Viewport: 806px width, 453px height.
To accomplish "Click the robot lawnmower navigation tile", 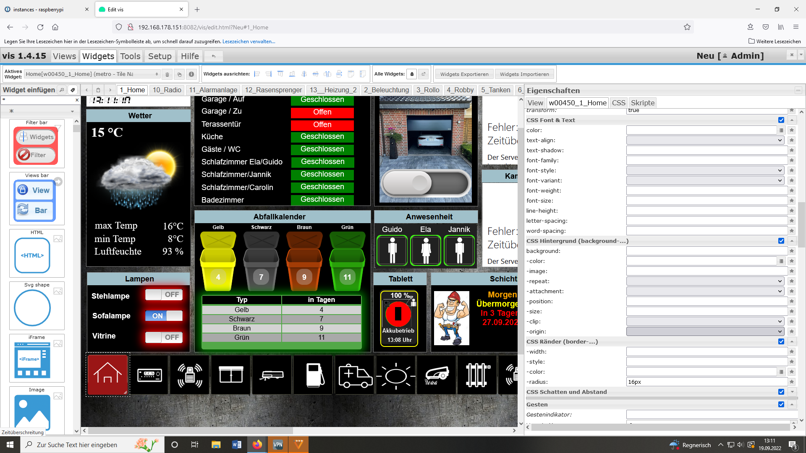I will point(437,375).
